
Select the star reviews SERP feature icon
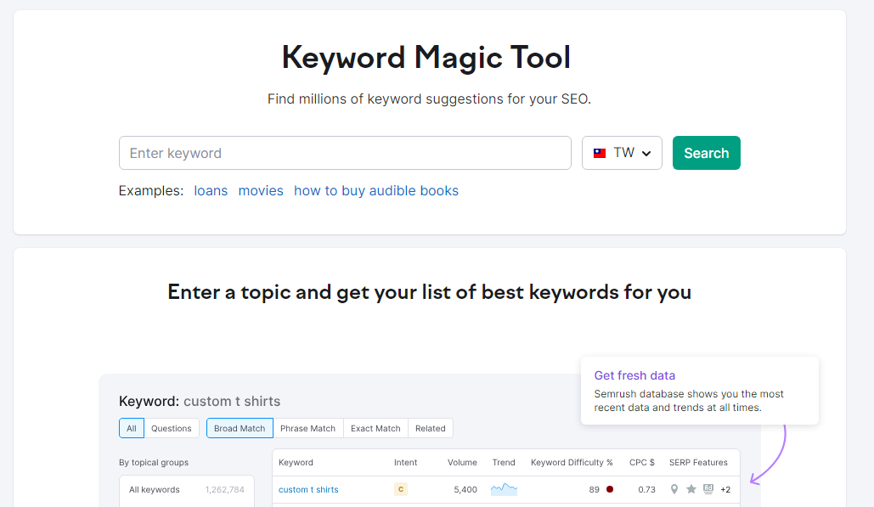click(x=691, y=488)
